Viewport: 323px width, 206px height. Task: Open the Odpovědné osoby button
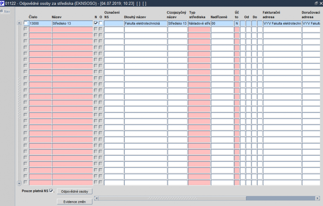(75, 191)
